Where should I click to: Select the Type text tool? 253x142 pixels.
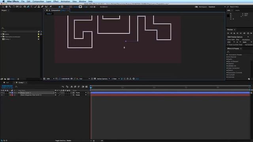[32, 7]
